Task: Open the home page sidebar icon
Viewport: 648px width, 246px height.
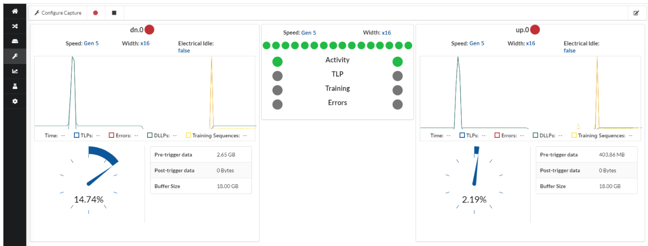Action: tap(15, 11)
